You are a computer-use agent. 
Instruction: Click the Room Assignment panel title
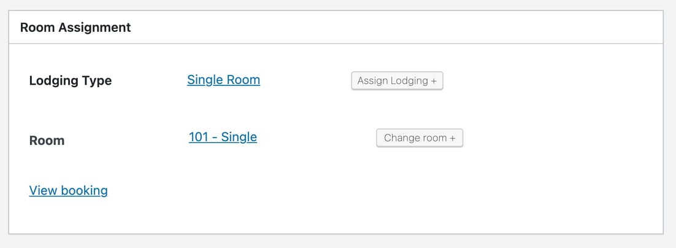coord(75,28)
